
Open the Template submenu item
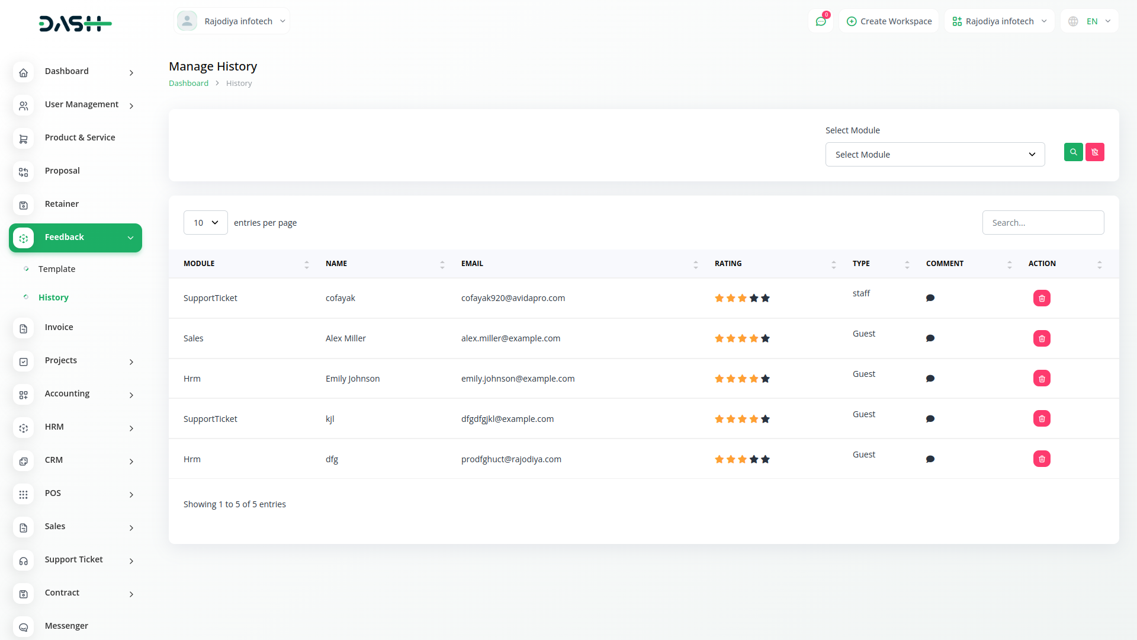click(57, 269)
